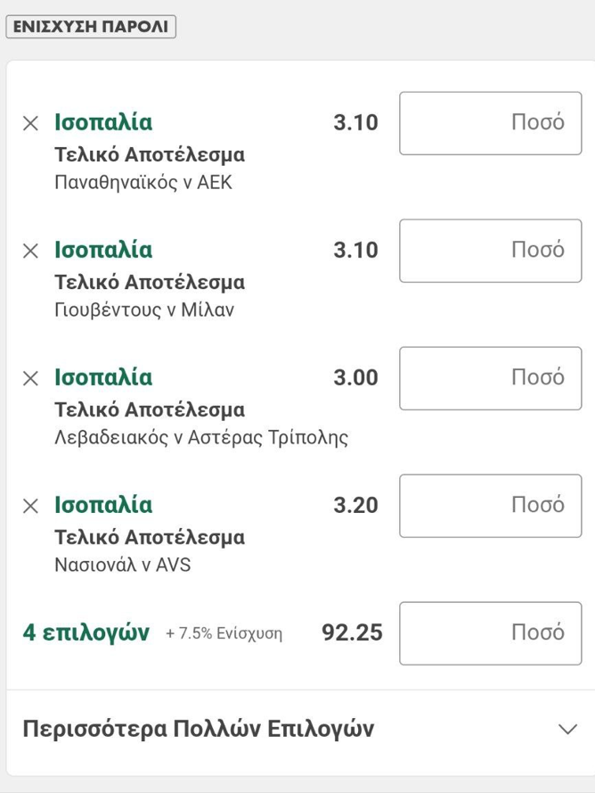Image resolution: width=595 pixels, height=793 pixels.
Task: Expand Περισσότερα Πολλών Επιλογών chevron
Action: click(567, 729)
